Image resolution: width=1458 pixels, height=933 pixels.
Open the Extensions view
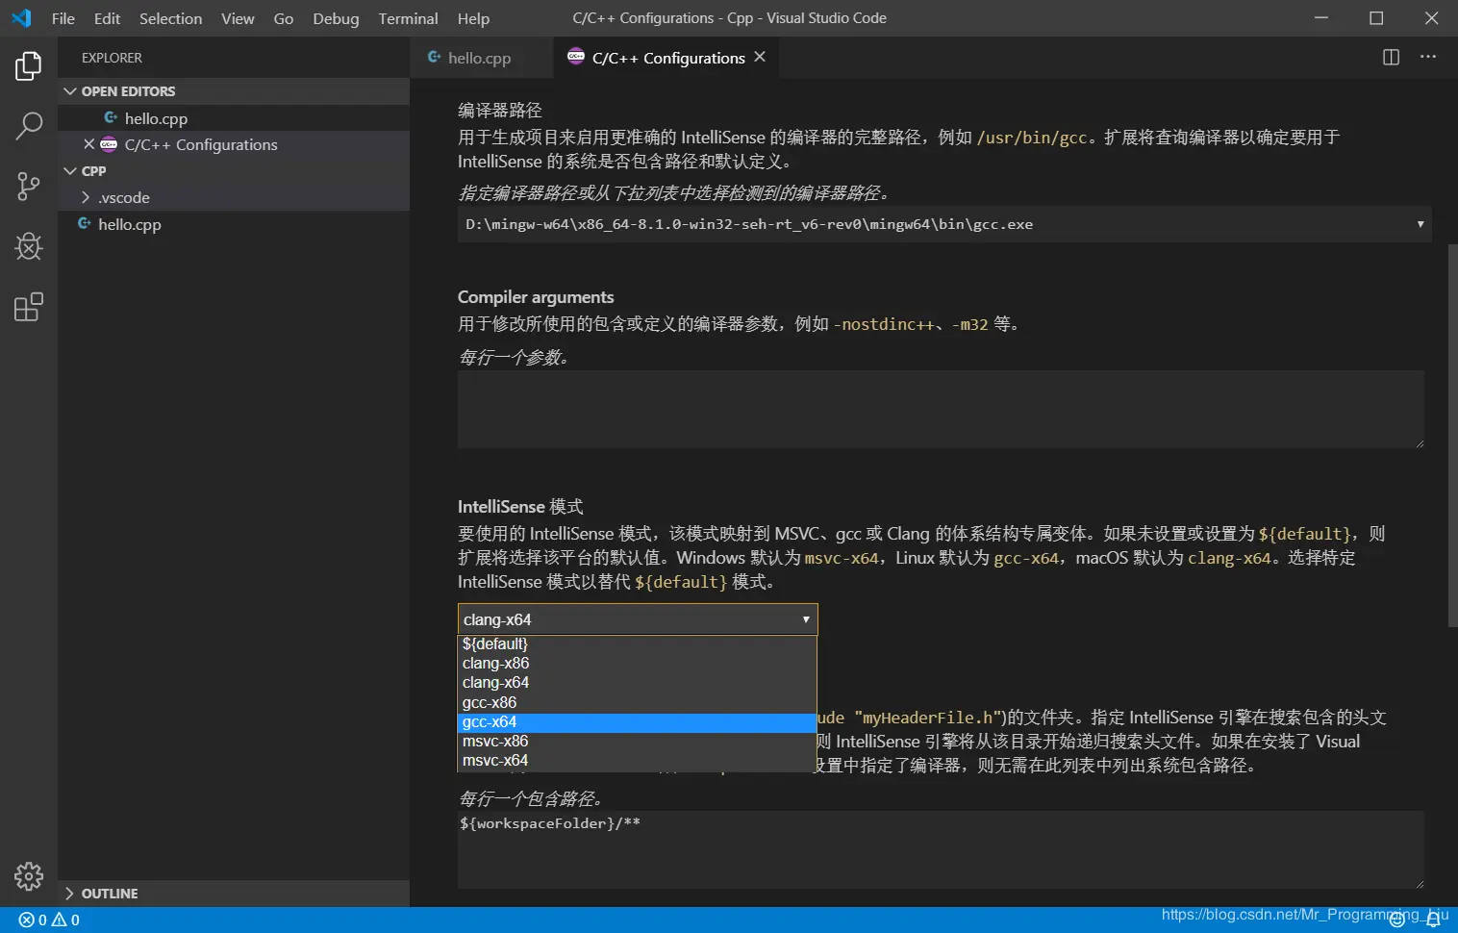coord(29,307)
